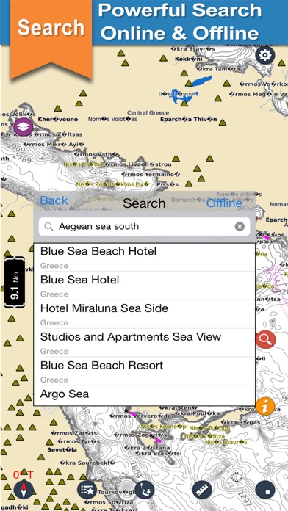Pick Studios and Apartments Sea View
The image size is (288, 511).
point(145,343)
